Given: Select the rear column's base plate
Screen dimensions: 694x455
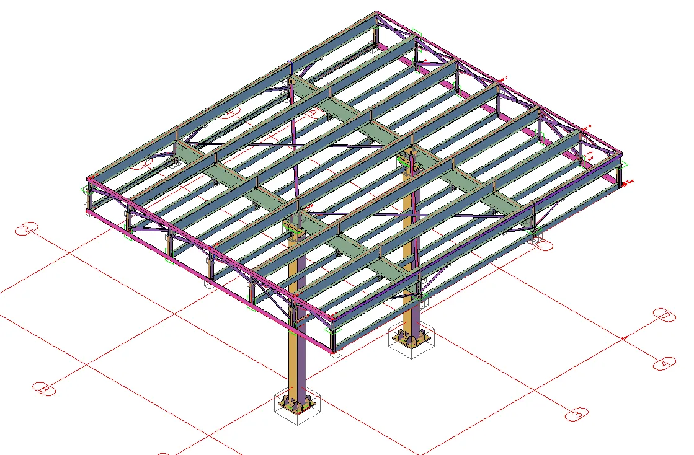Looking at the screenshot, I should tap(410, 339).
